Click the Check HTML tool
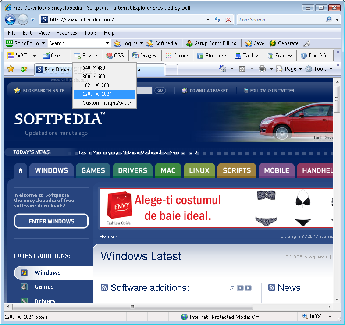This screenshot has width=345, height=325. [x=53, y=56]
